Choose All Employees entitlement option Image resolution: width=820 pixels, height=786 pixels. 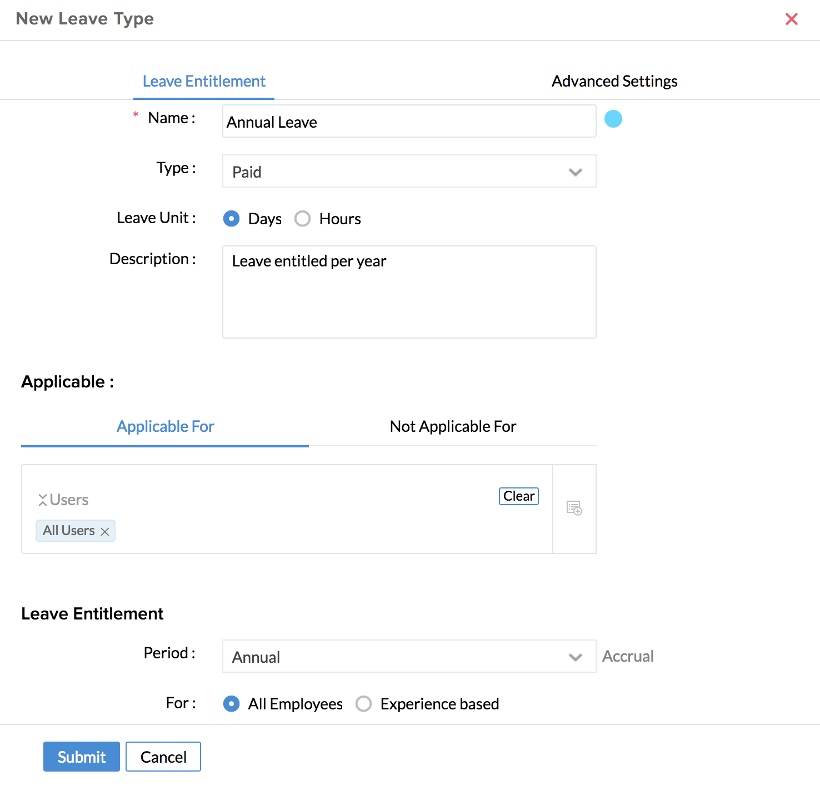click(x=232, y=704)
